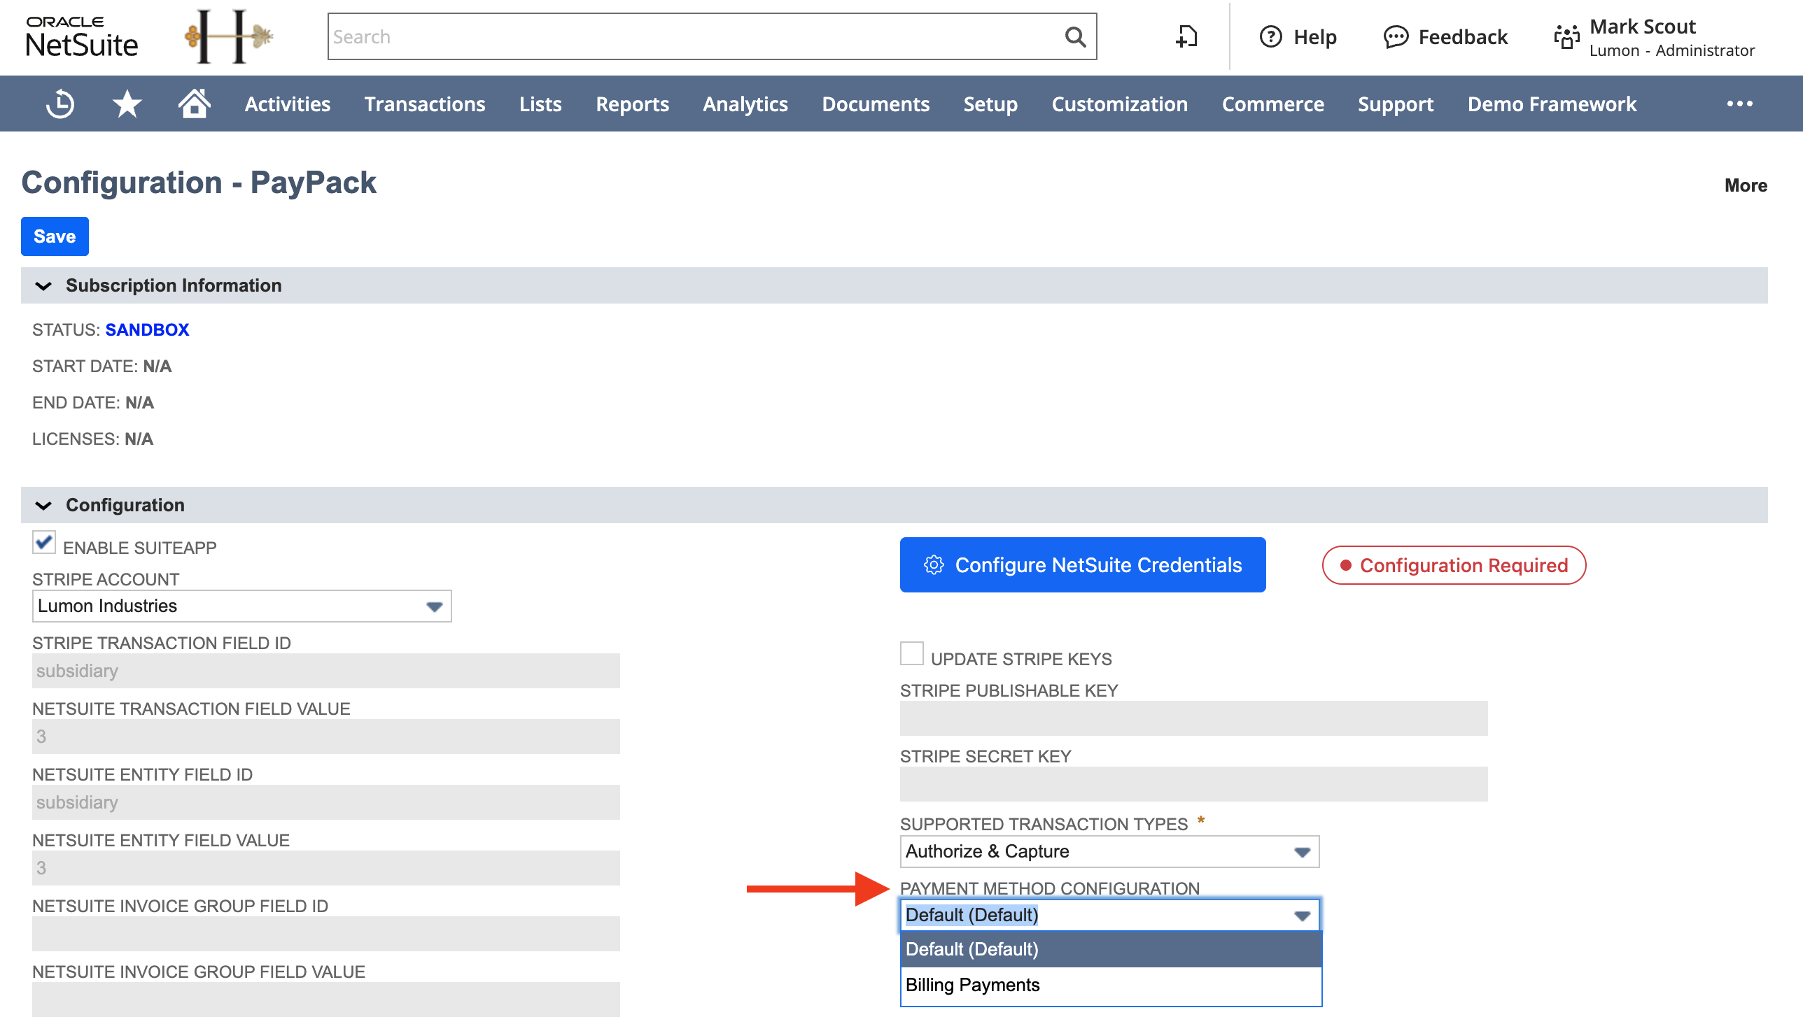Click the Help link

coord(1315,37)
